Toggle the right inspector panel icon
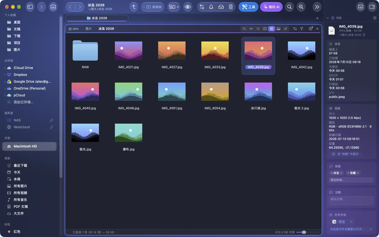This screenshot has width=379, height=237. 372,7
